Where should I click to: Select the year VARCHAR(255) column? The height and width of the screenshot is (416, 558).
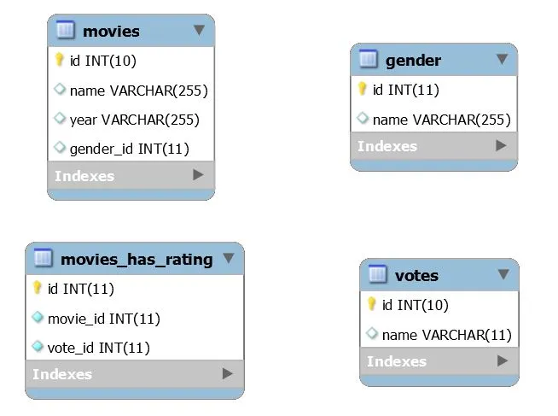[133, 119]
